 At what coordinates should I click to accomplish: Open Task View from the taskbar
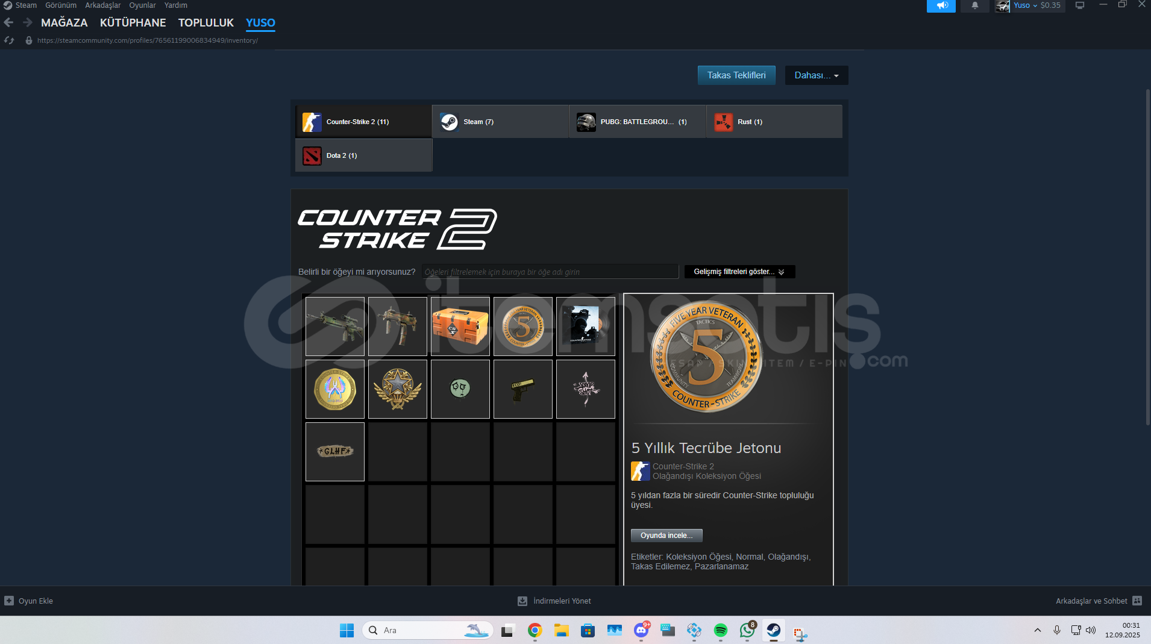click(x=507, y=630)
